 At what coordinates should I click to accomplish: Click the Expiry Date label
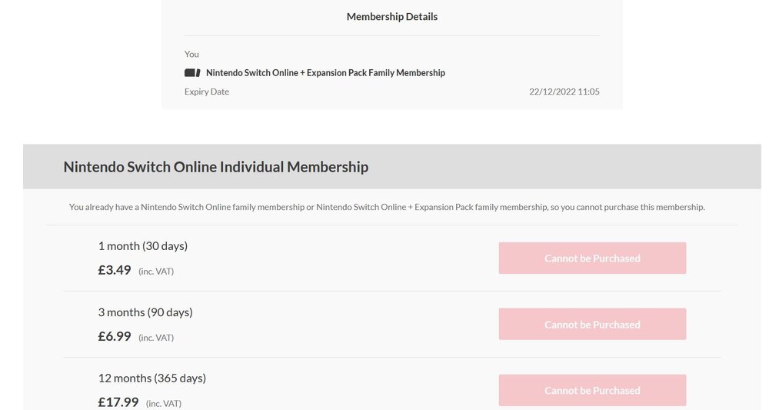click(x=206, y=92)
